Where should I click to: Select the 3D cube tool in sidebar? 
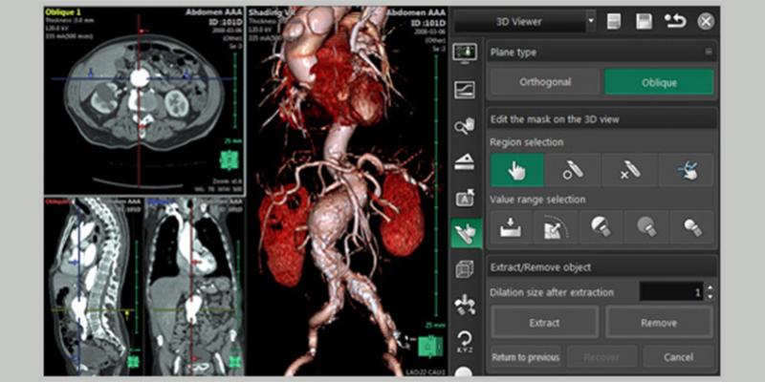[466, 269]
